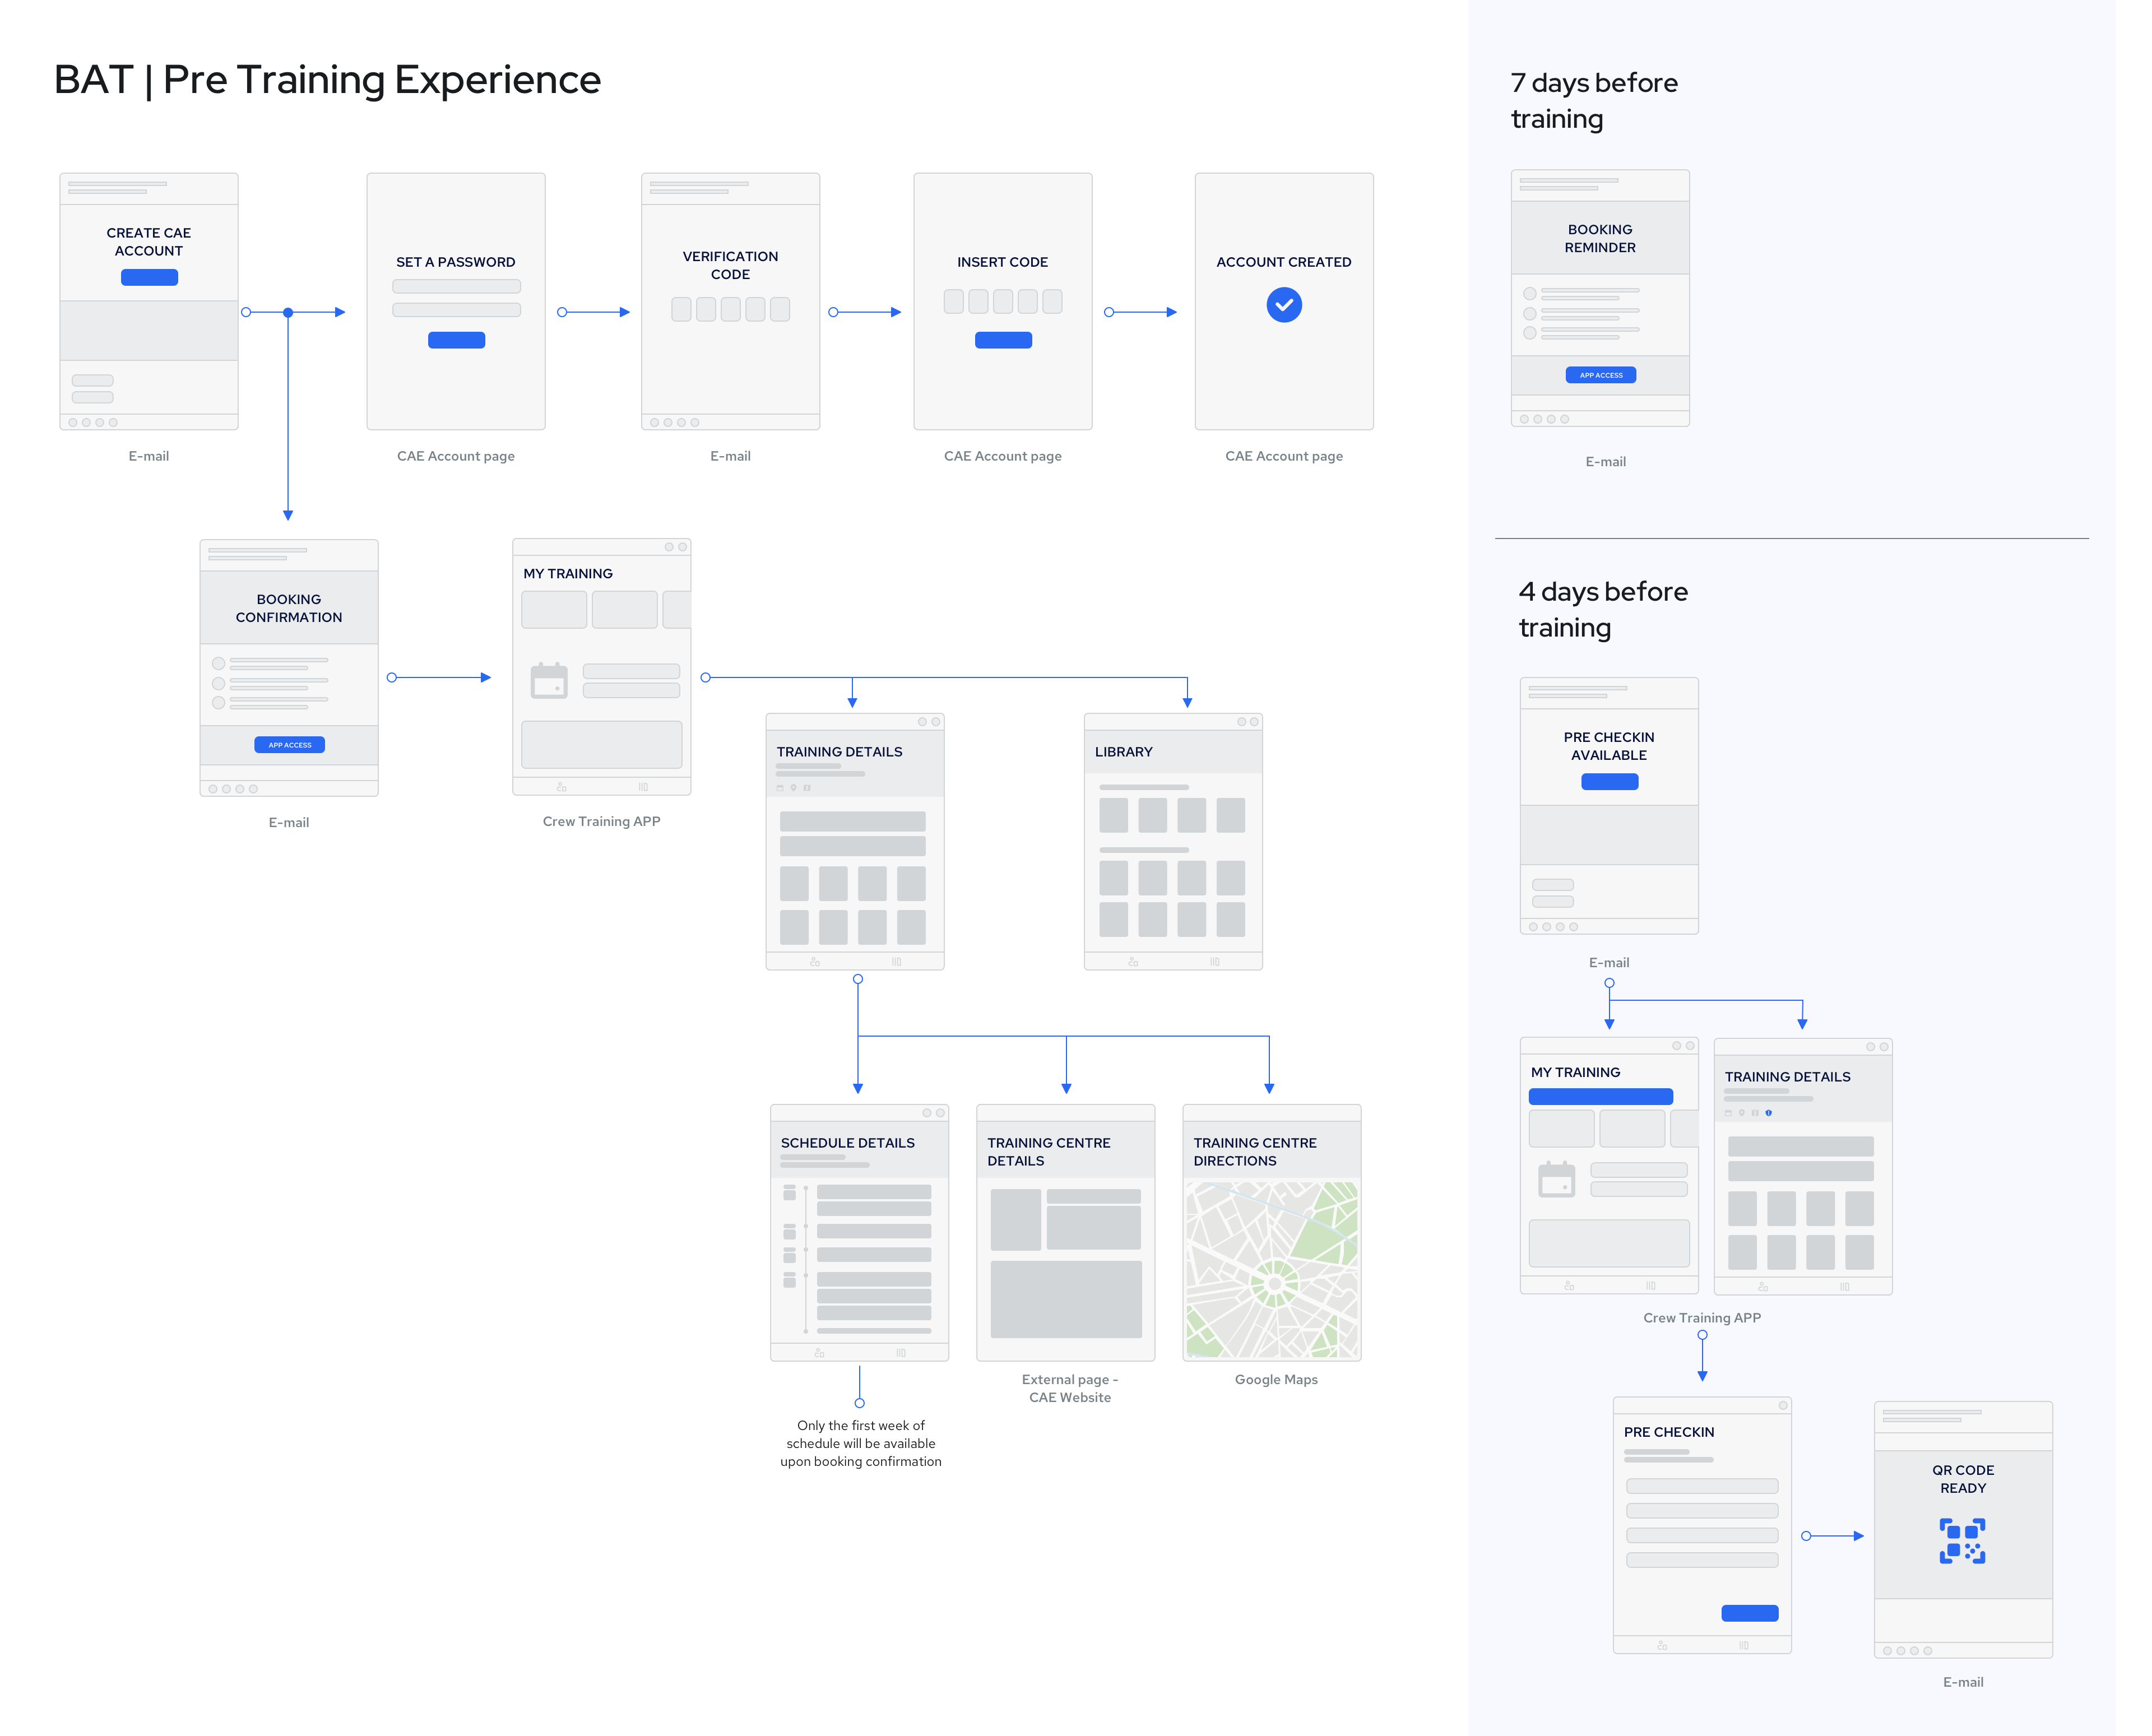The width and height of the screenshot is (2152, 1736).
Task: Click the TRAINING CENTRE DIRECTIONS heading
Action: [1255, 1152]
